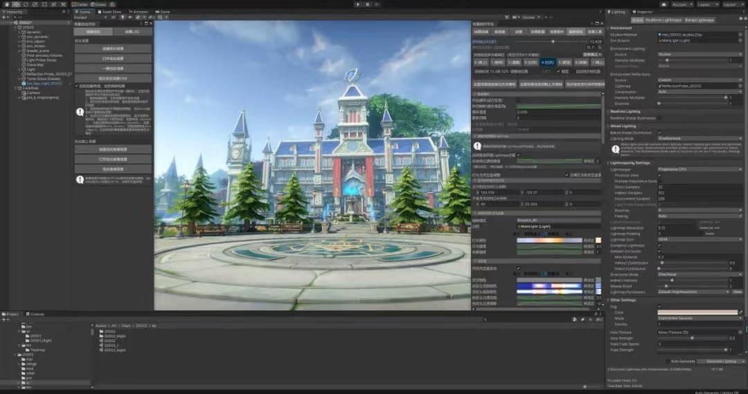Open the Lightmap Size dropdown
The height and width of the screenshot is (394, 748).
pos(700,240)
